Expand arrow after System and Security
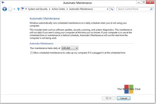This screenshot has height=104, width=156. point(50,9)
